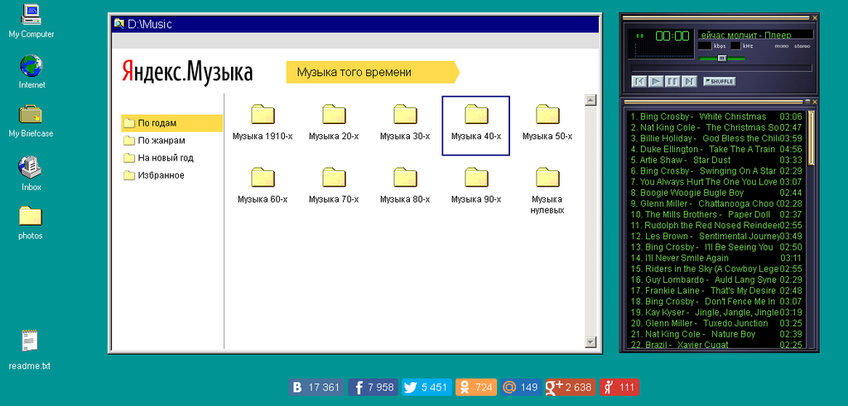Pause playback in the player

pos(672,82)
